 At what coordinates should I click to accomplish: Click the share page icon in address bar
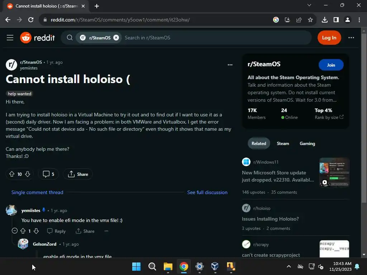click(x=299, y=20)
